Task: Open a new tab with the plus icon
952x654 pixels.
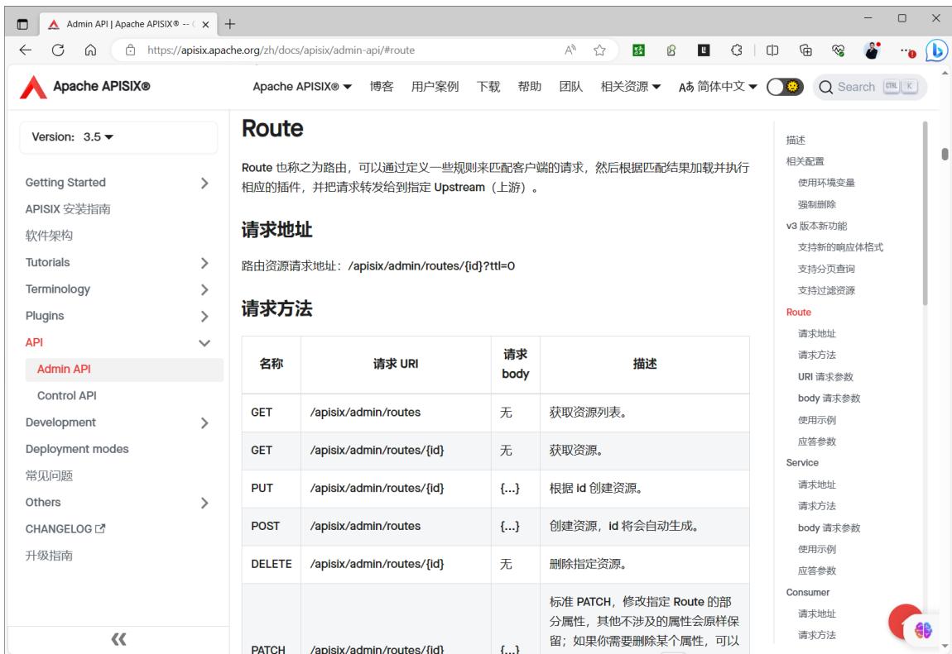Action: pos(229,24)
